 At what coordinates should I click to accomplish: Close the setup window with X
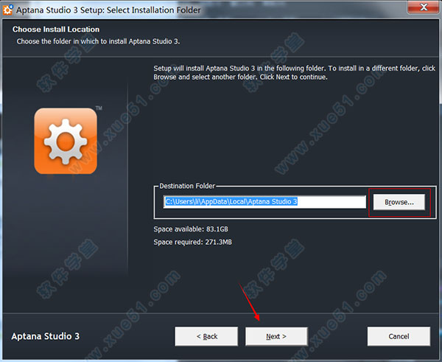(x=424, y=7)
